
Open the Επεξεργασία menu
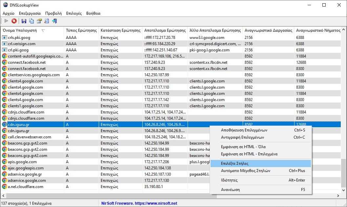pyautogui.click(x=30, y=13)
